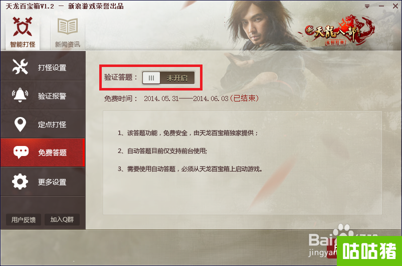Click the 加入Q群 button
The image size is (402, 266).
tap(62, 219)
